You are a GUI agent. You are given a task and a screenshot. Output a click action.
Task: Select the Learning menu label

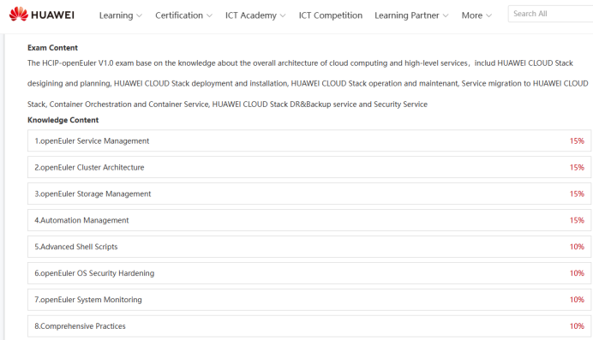(x=116, y=15)
